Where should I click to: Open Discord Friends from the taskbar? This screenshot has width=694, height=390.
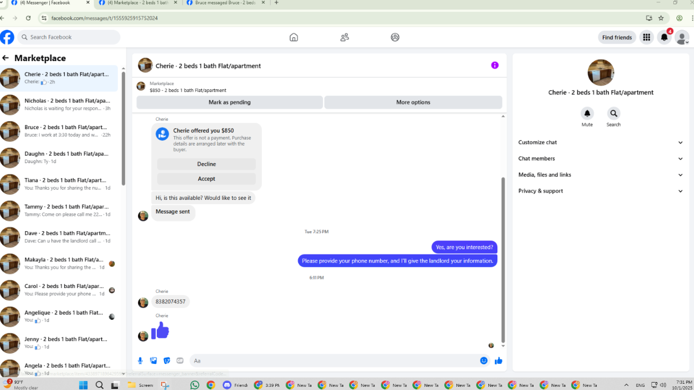235,385
